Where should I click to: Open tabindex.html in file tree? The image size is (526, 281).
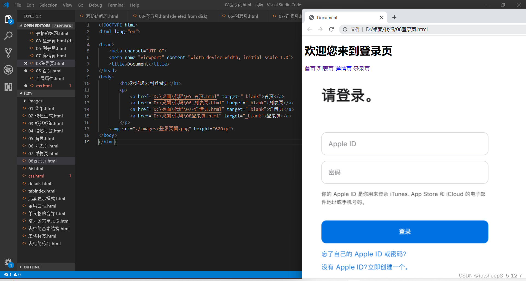tap(42, 191)
